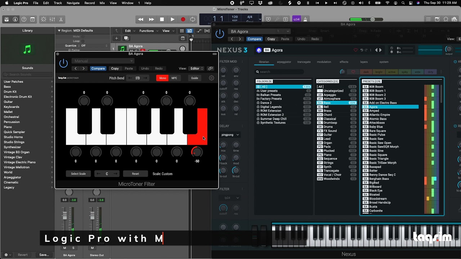Click the Nexus output knob
The height and width of the screenshot is (259, 461).
pyautogui.click(x=449, y=49)
